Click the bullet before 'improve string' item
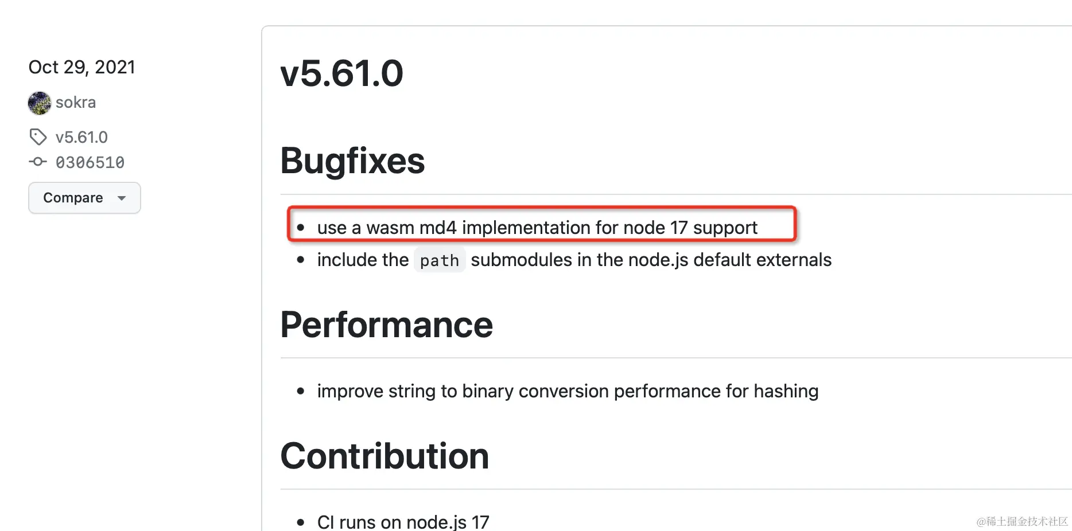This screenshot has width=1072, height=531. tap(300, 392)
